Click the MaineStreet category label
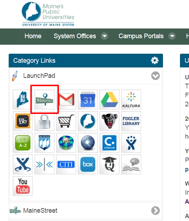The image size is (189, 221). (x=40, y=211)
